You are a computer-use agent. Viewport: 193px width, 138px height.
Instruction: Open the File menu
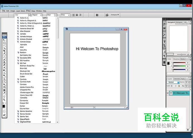point(4,11)
